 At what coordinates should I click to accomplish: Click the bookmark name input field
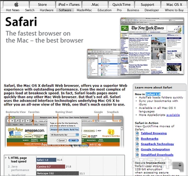pos(65,129)
